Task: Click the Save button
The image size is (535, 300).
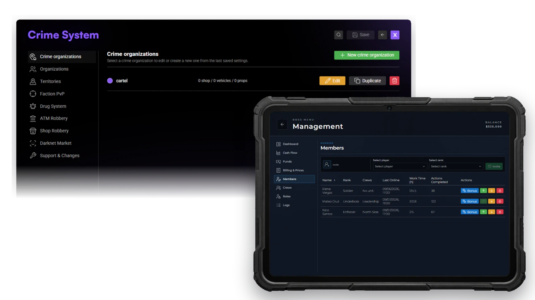Action: tap(361, 35)
